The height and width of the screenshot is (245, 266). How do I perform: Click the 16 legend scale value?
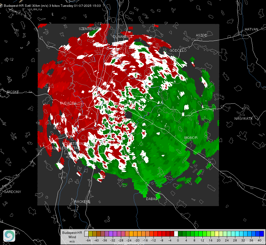[211, 240]
